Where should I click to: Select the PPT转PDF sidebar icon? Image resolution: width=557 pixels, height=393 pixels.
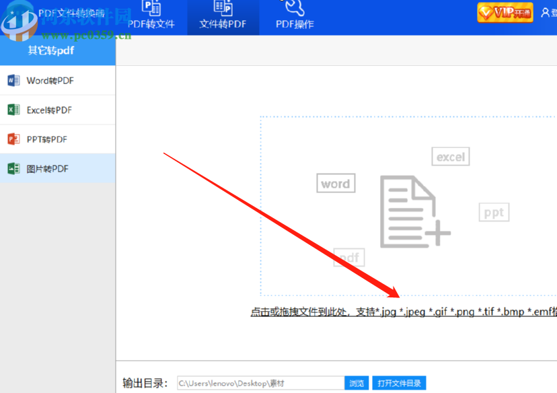click(12, 139)
